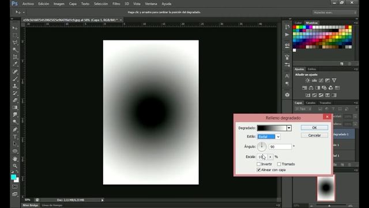Open the Degradado gradient picker arrow

(x=289, y=128)
